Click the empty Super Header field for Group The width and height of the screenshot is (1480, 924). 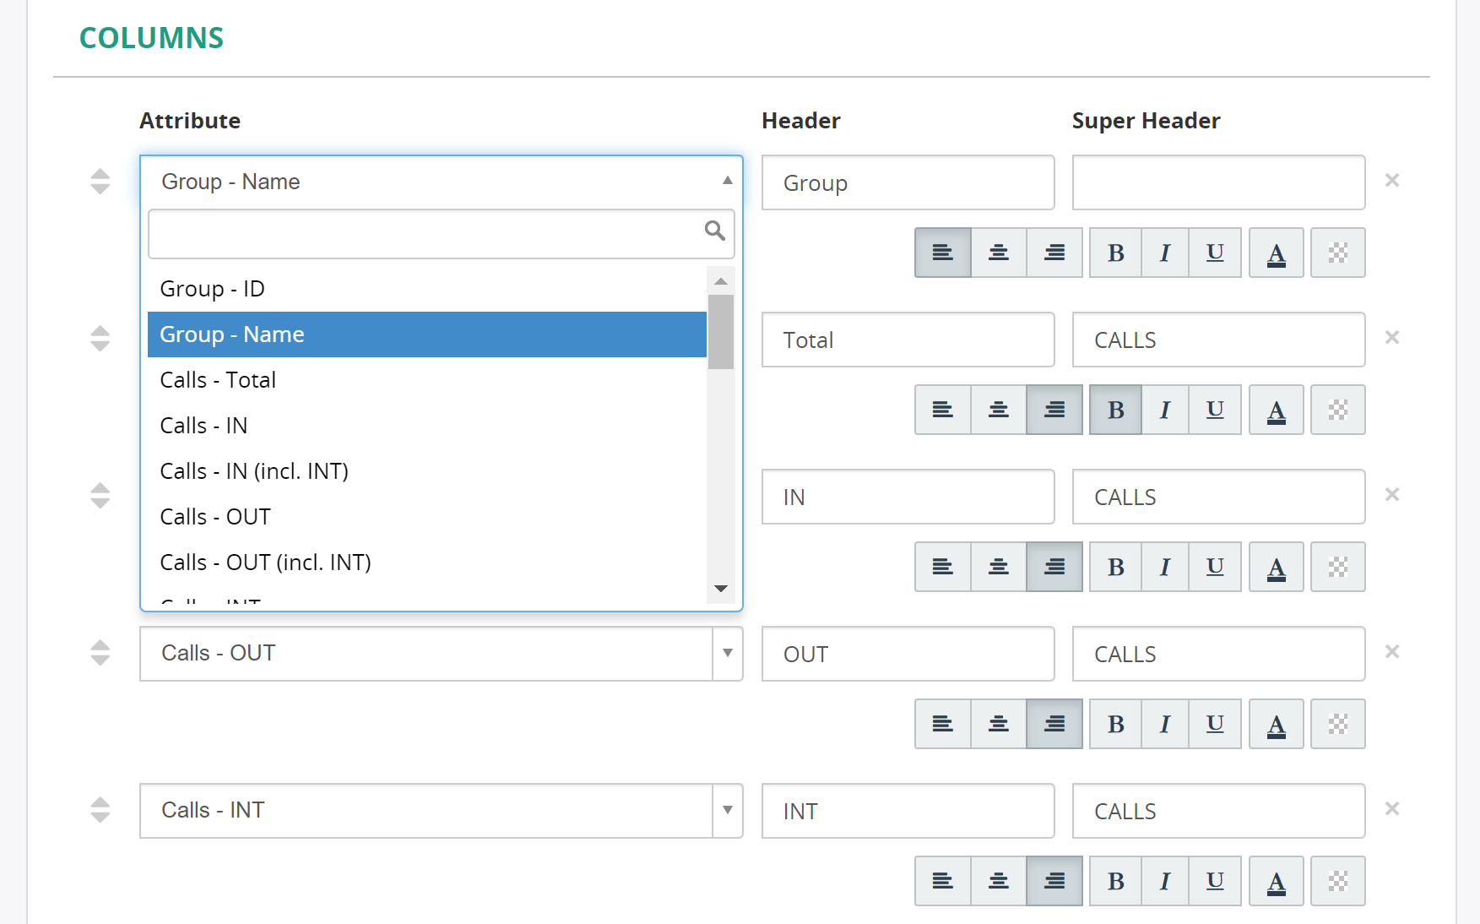point(1218,182)
